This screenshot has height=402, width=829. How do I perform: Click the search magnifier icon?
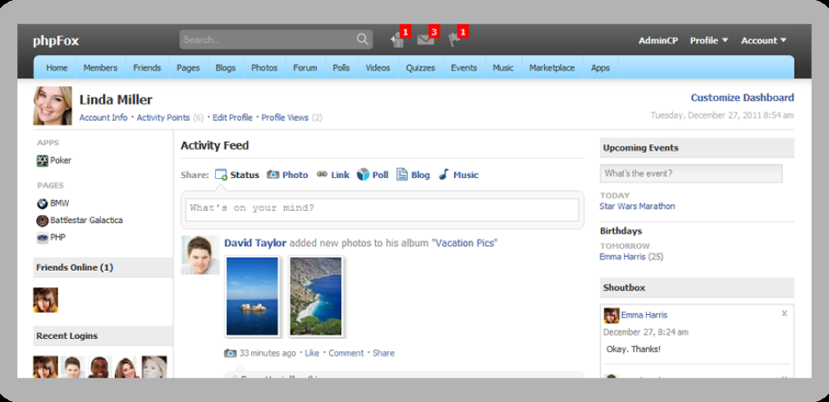click(x=363, y=39)
